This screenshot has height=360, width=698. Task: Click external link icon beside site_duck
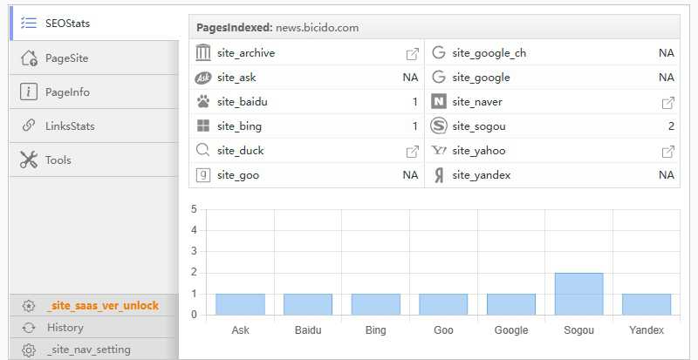[x=412, y=152]
